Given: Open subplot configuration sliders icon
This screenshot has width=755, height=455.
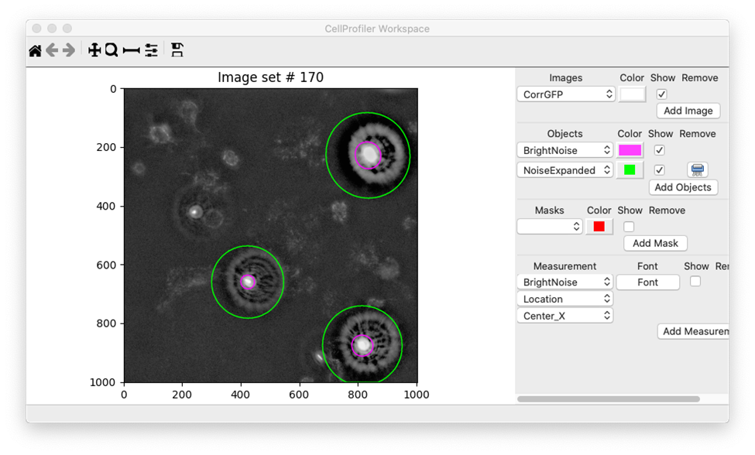Looking at the screenshot, I should [151, 50].
